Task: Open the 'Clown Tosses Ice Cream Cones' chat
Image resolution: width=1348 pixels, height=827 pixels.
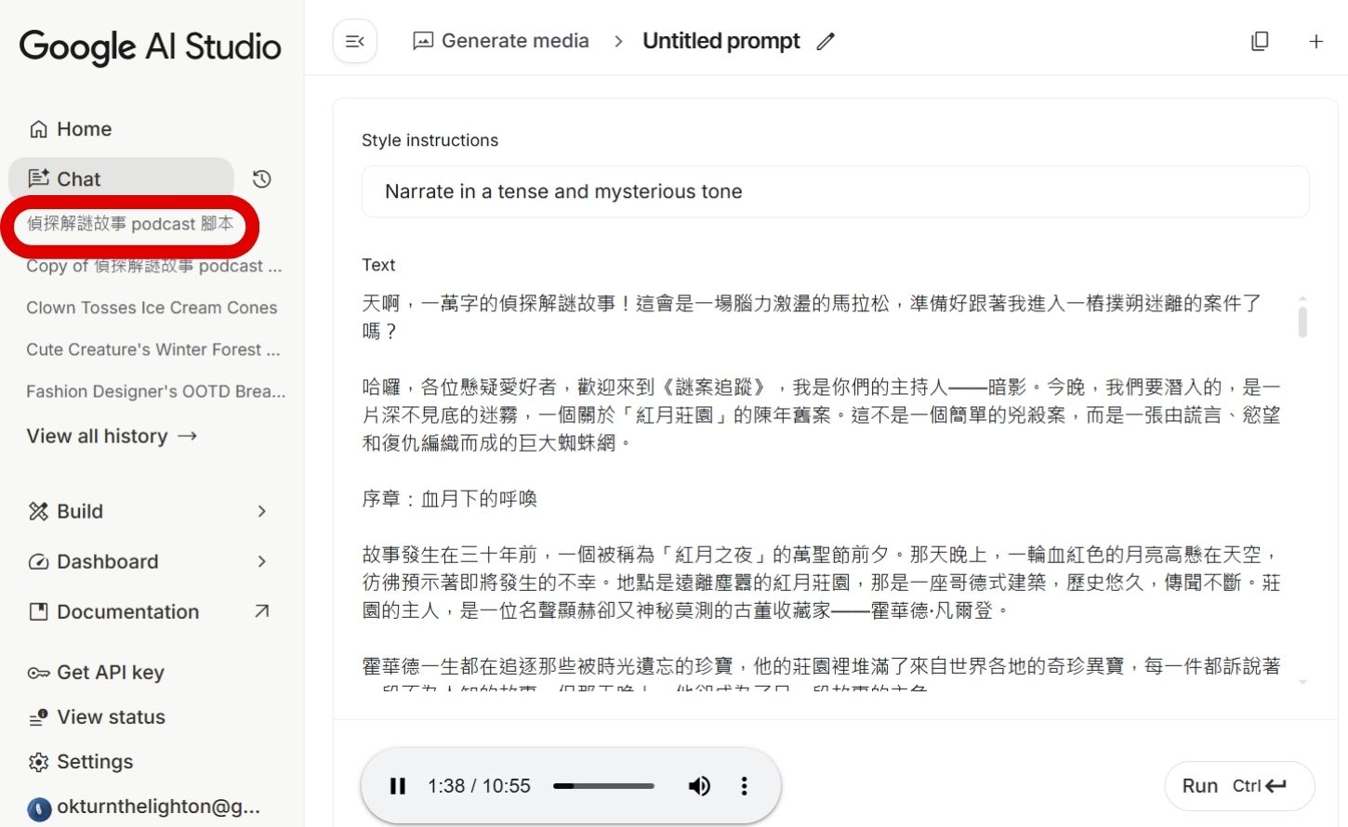Action: click(x=151, y=308)
